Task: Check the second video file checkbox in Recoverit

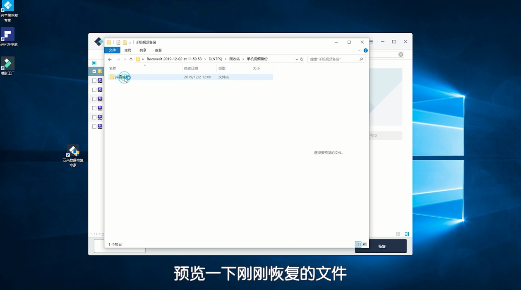Action: pos(94,90)
